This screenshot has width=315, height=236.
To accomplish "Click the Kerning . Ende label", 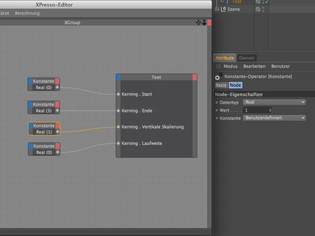I will [137, 111].
